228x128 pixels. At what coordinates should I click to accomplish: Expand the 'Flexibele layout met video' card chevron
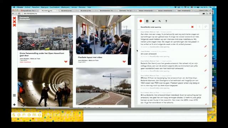pos(124,62)
